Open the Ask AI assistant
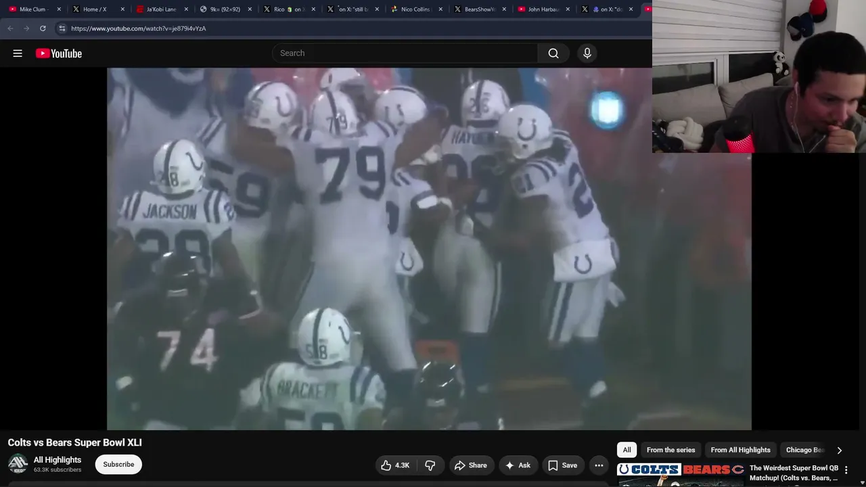 click(518, 465)
